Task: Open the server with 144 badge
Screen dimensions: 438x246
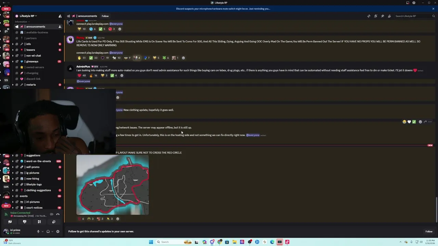Action: [x=6, y=23]
